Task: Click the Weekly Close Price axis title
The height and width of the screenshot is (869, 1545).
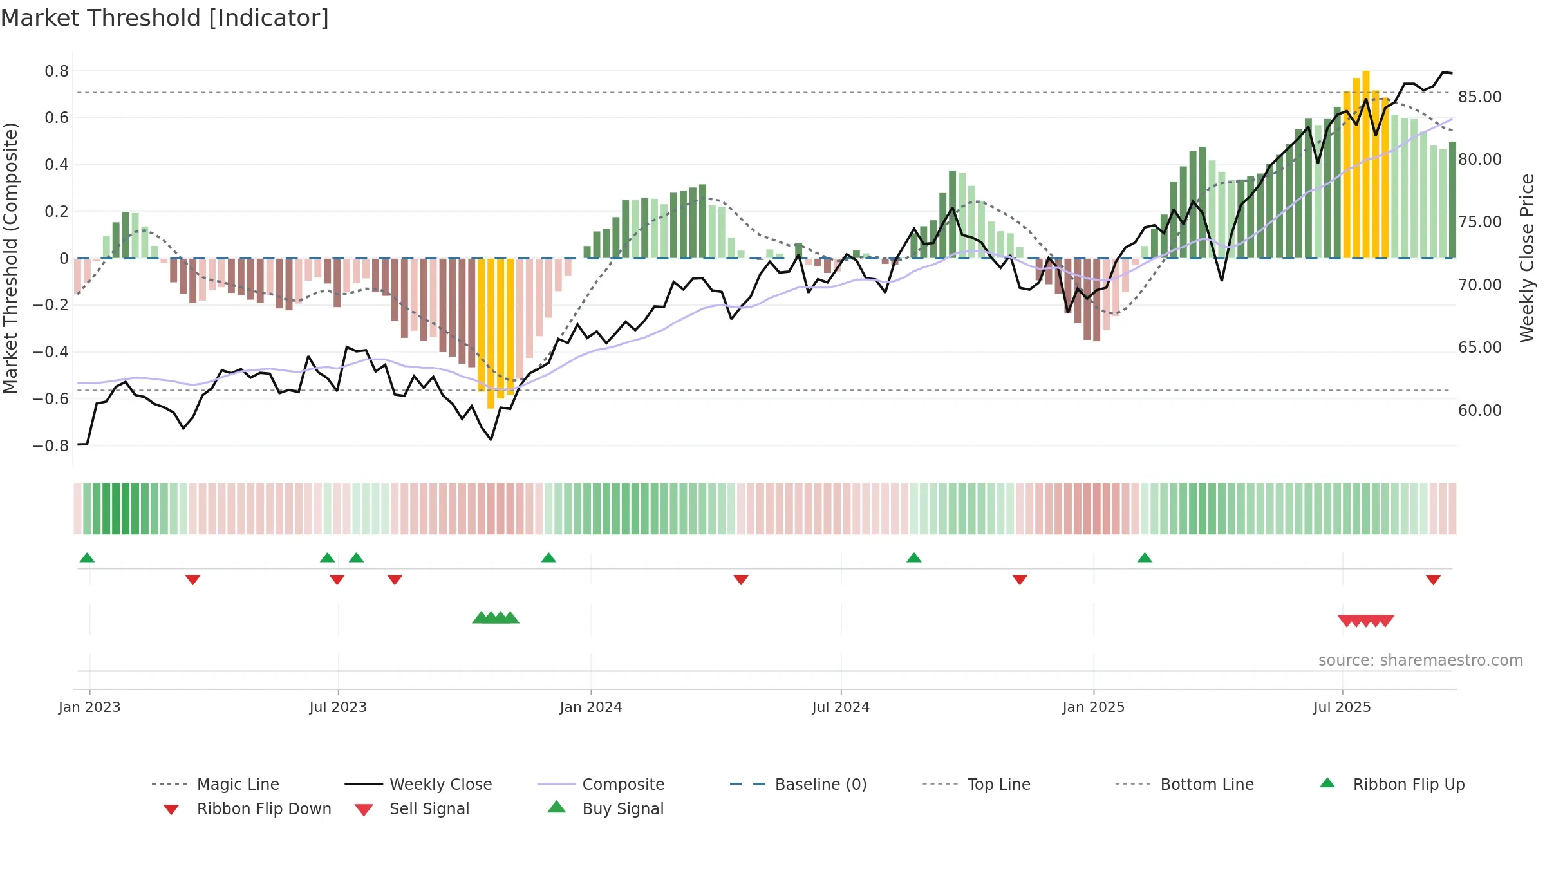Action: tap(1527, 257)
